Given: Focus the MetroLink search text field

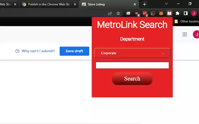Looking at the screenshot, I should (132, 65).
